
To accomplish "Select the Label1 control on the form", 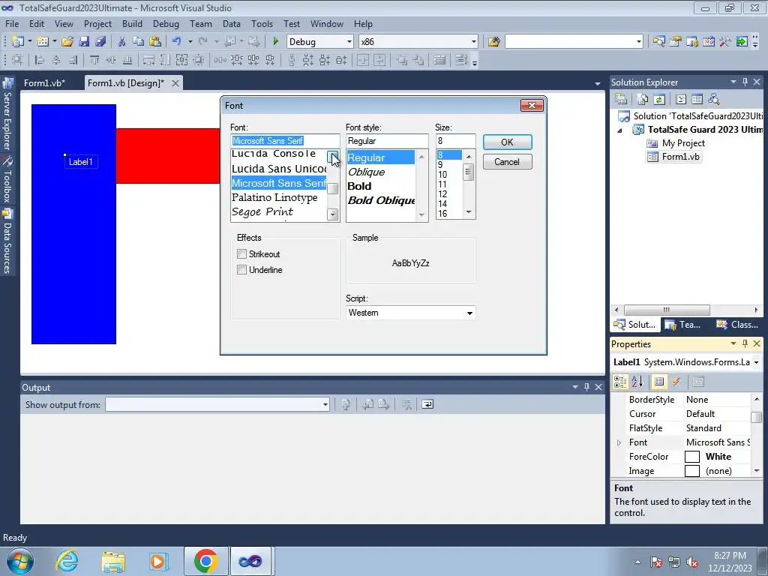I will (81, 162).
